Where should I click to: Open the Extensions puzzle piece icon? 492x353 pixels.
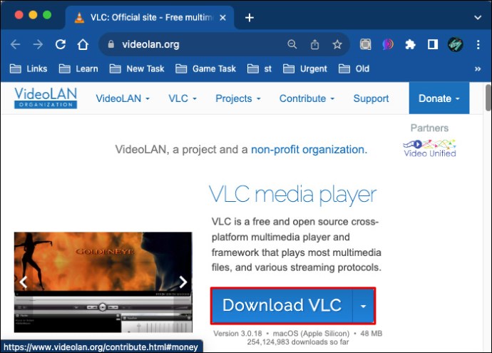[409, 44]
